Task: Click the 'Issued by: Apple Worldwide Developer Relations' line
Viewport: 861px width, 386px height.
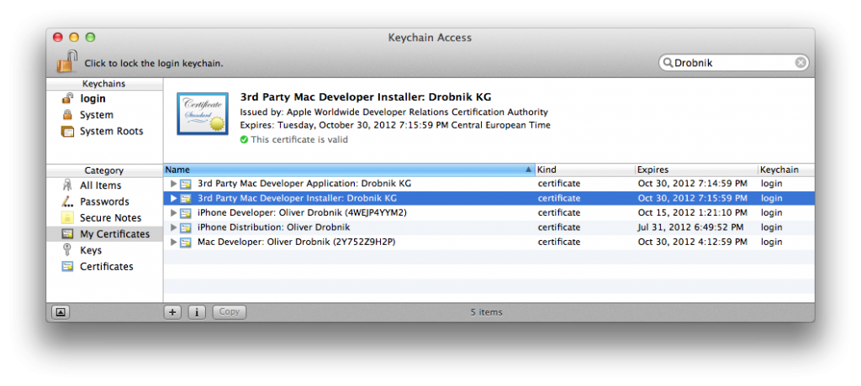Action: [394, 112]
